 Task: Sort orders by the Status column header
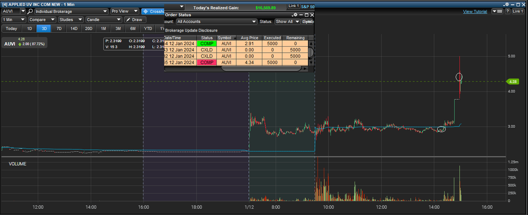pyautogui.click(x=206, y=38)
